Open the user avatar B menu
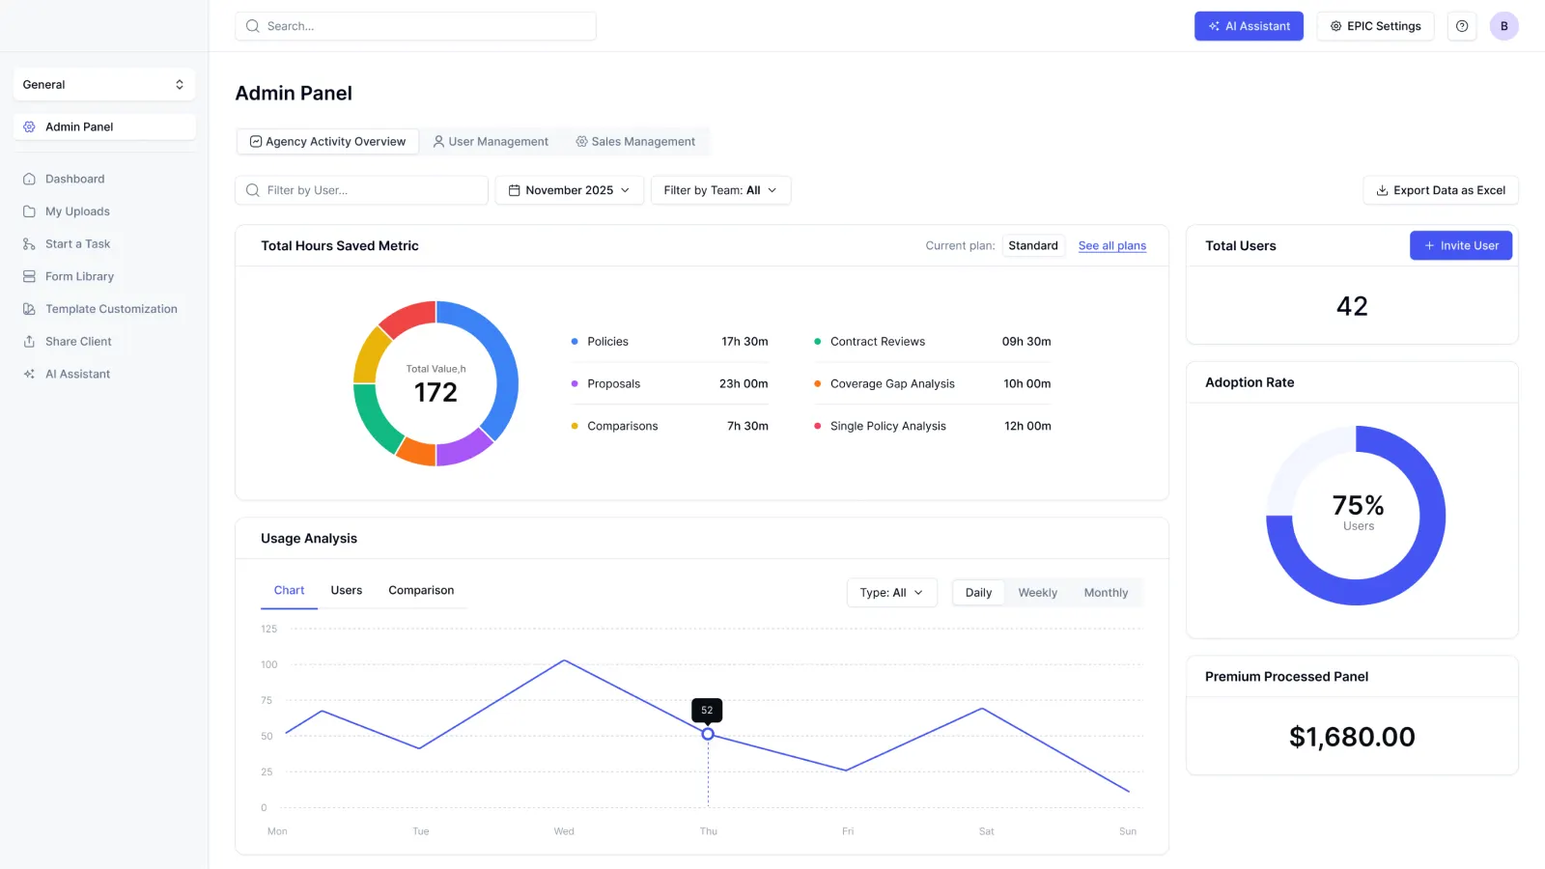Image resolution: width=1545 pixels, height=869 pixels. tap(1503, 26)
